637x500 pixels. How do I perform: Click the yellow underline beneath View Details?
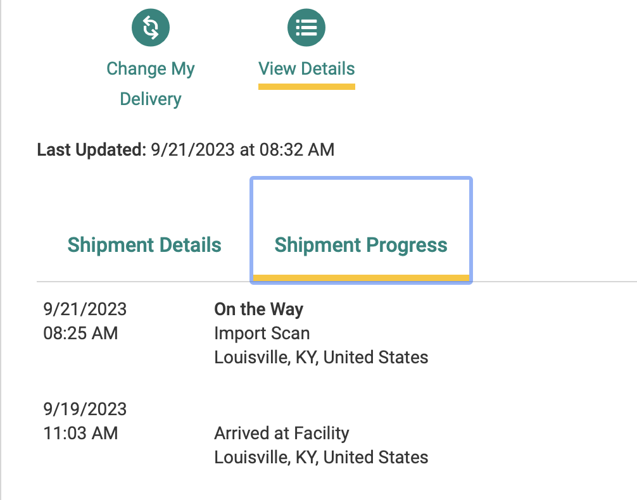coord(306,87)
